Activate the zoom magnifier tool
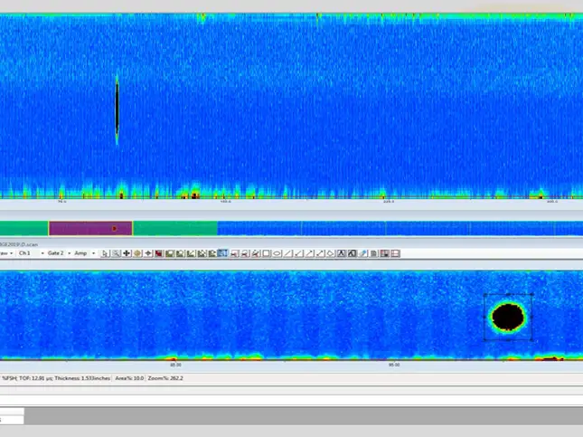The image size is (583, 437). point(116,253)
